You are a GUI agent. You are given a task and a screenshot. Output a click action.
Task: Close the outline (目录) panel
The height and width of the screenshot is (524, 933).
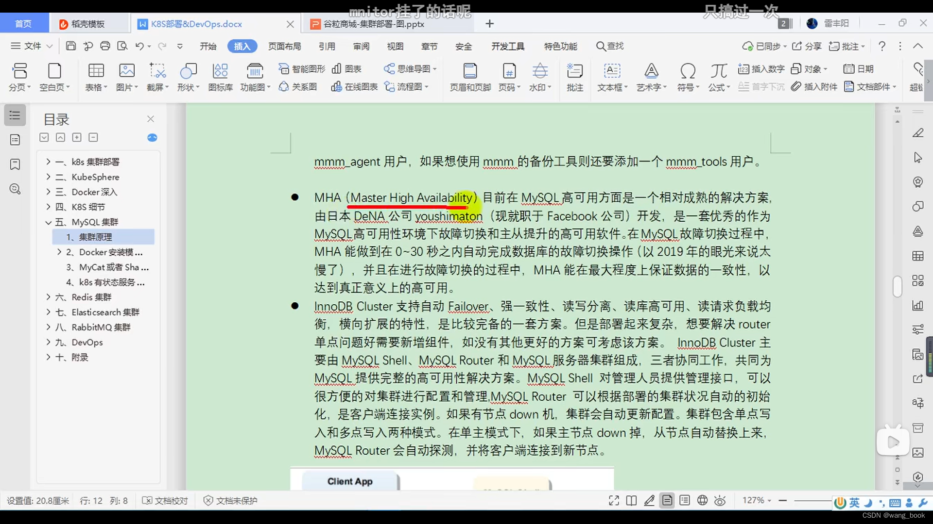(151, 119)
